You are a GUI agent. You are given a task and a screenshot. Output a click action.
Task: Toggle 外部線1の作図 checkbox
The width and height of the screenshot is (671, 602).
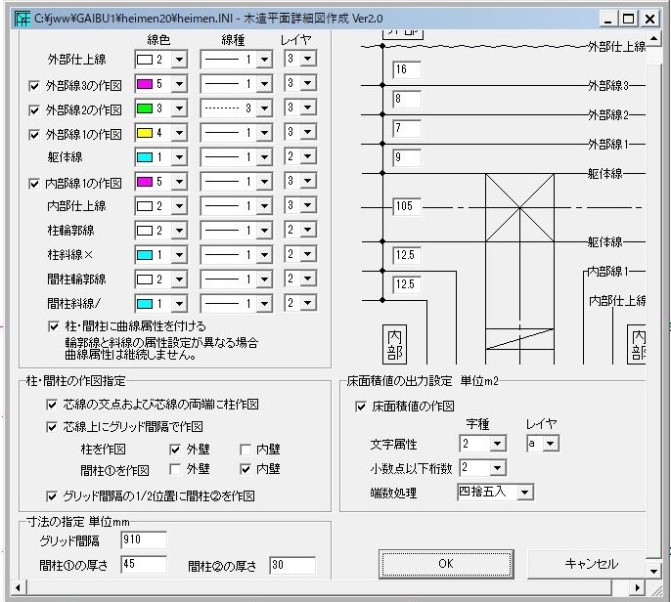[34, 135]
